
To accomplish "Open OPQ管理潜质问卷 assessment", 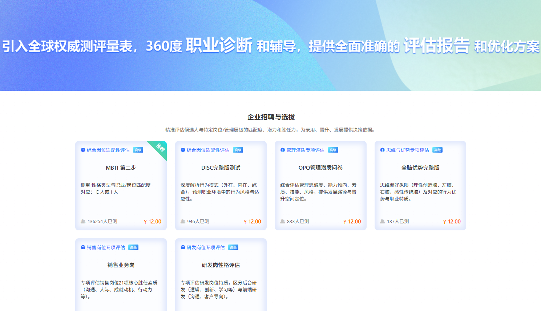I will 320,168.
